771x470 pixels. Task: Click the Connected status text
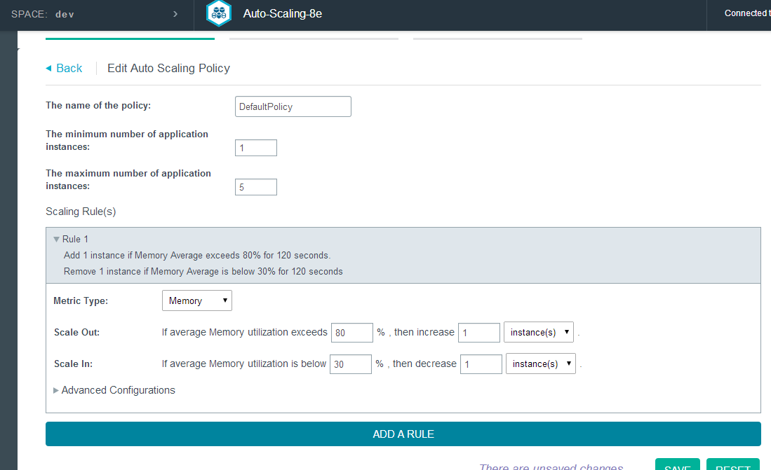(x=747, y=13)
